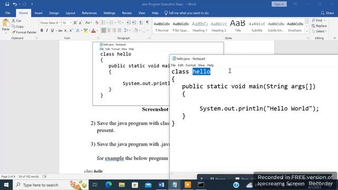Apply the yellow text highlight color
Viewport: 338px width, 190px height.
point(86,31)
